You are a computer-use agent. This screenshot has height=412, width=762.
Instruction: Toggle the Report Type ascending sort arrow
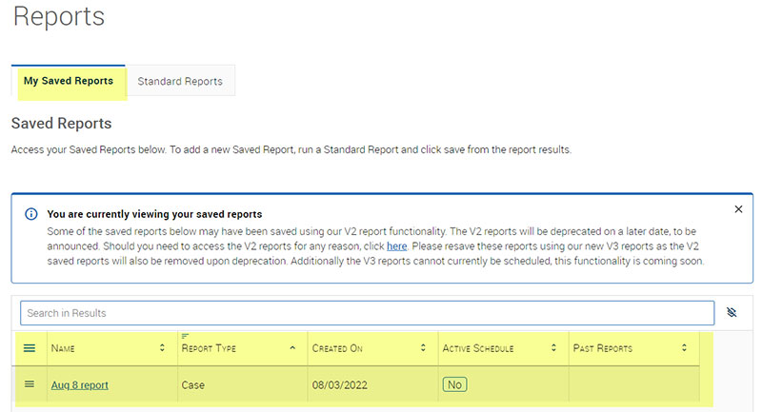(x=291, y=348)
